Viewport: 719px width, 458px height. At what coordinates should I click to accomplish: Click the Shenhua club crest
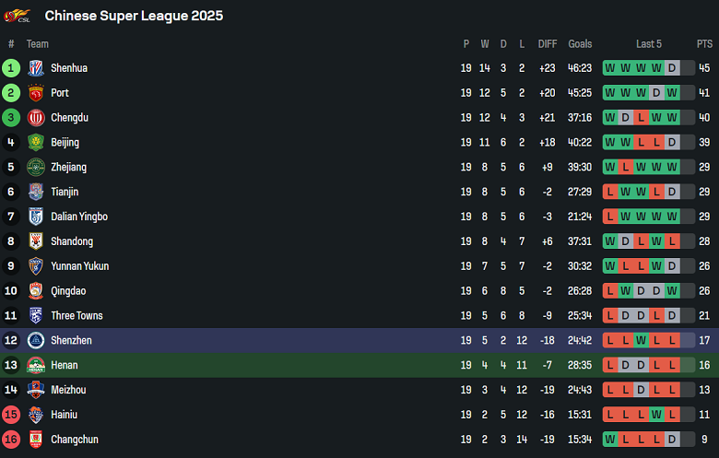tap(36, 68)
